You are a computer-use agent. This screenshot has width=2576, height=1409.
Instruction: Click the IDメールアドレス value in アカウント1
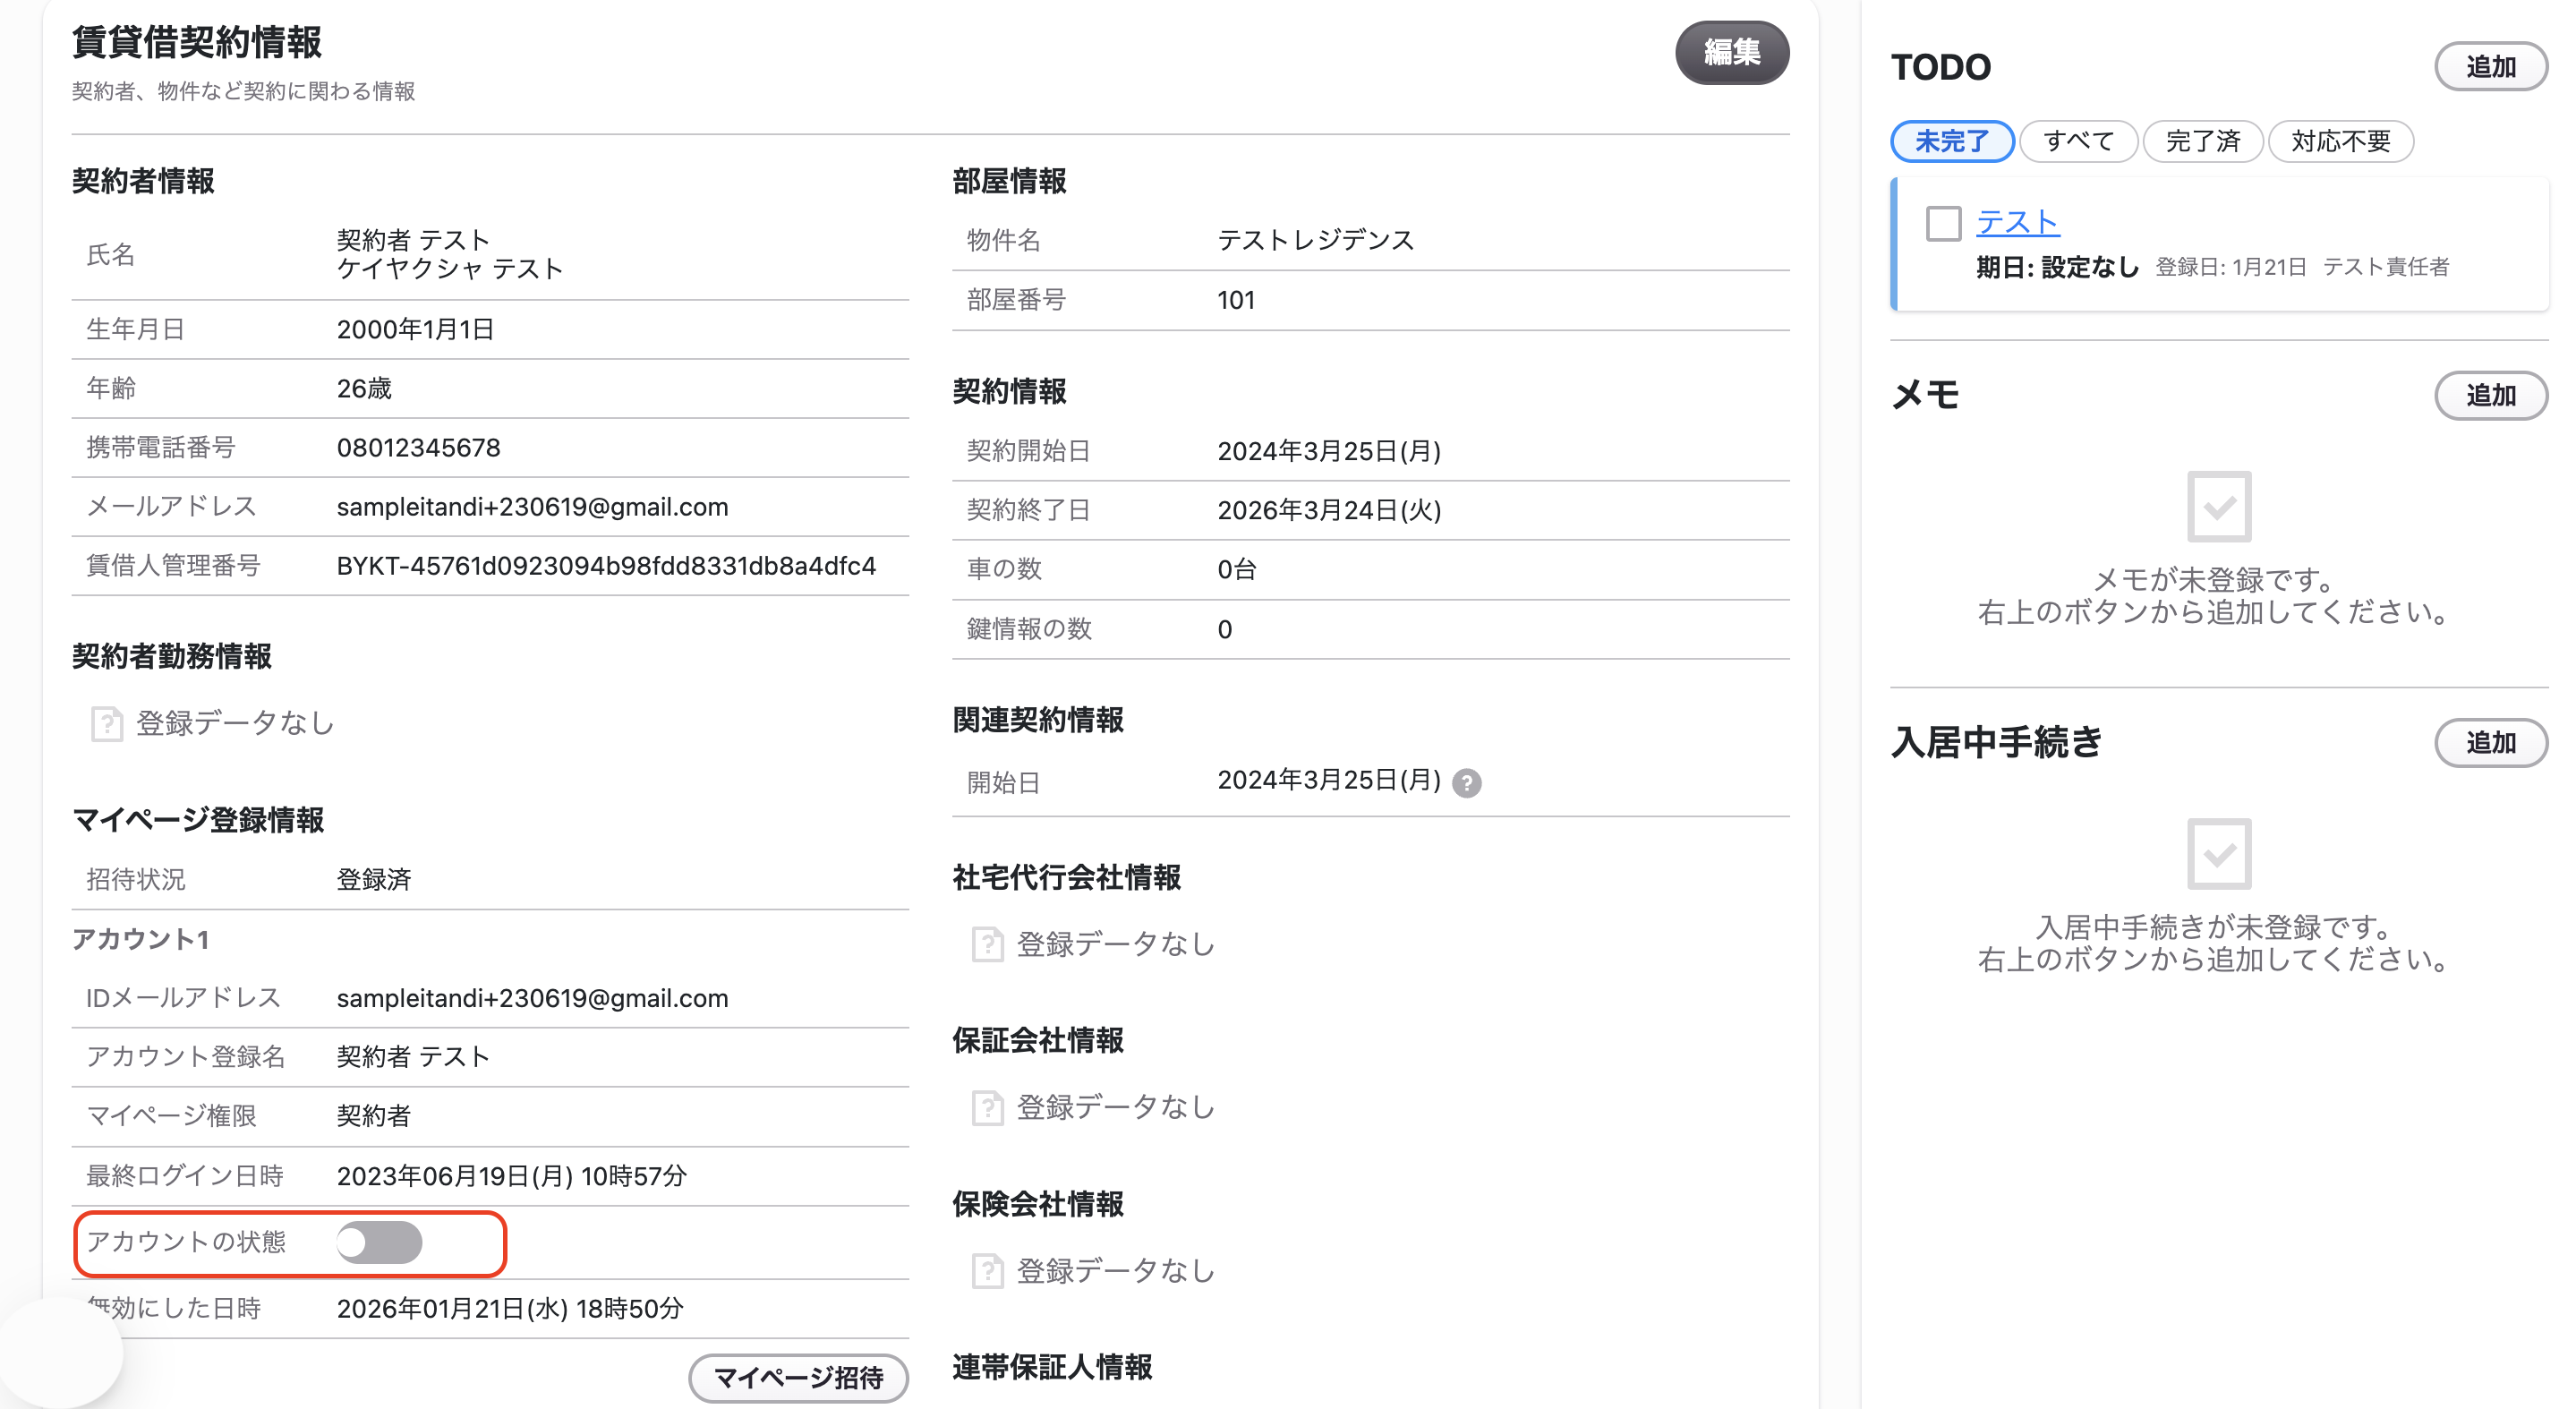pos(532,998)
